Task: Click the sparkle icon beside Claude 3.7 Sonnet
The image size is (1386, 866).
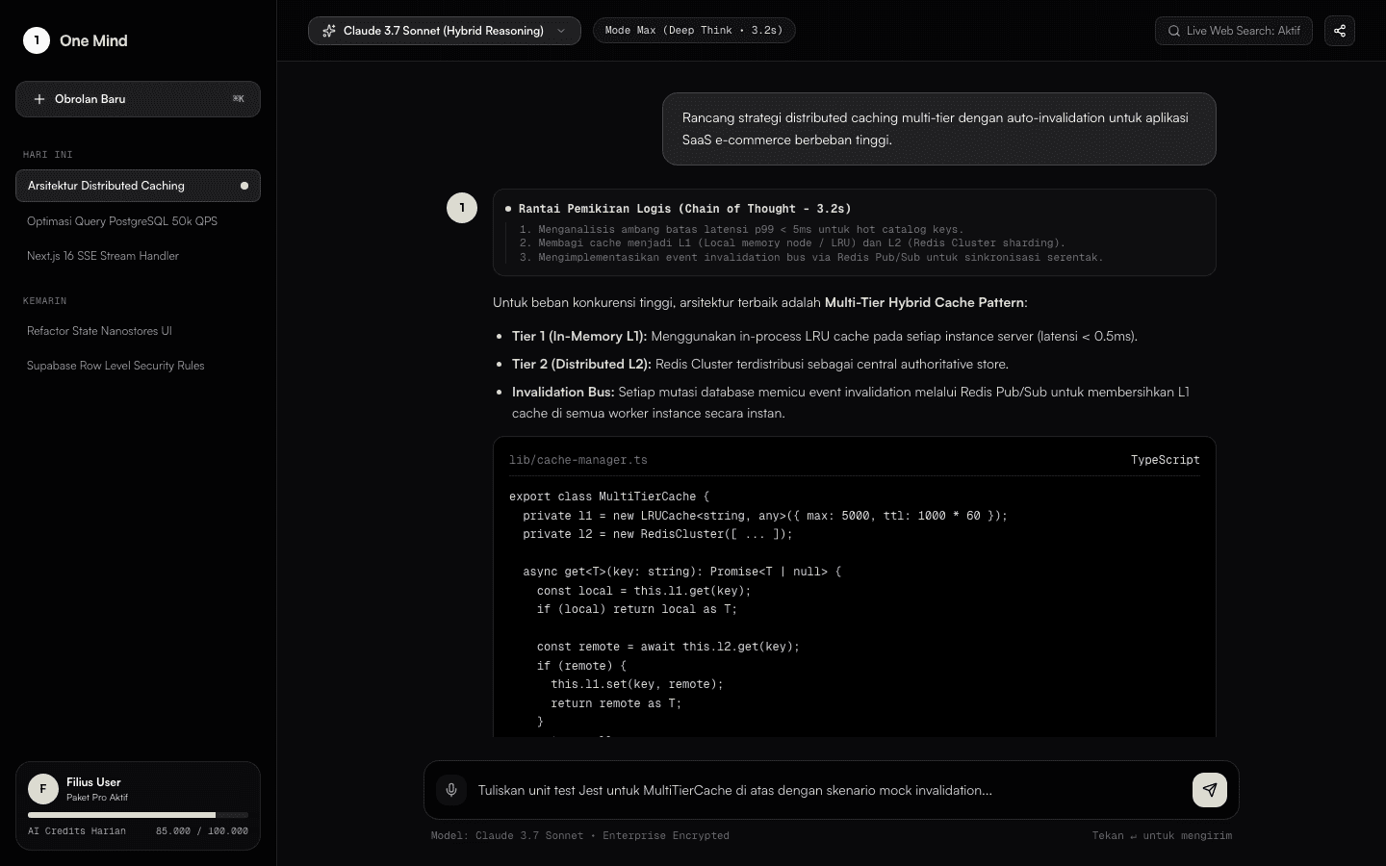Action: coord(329,31)
